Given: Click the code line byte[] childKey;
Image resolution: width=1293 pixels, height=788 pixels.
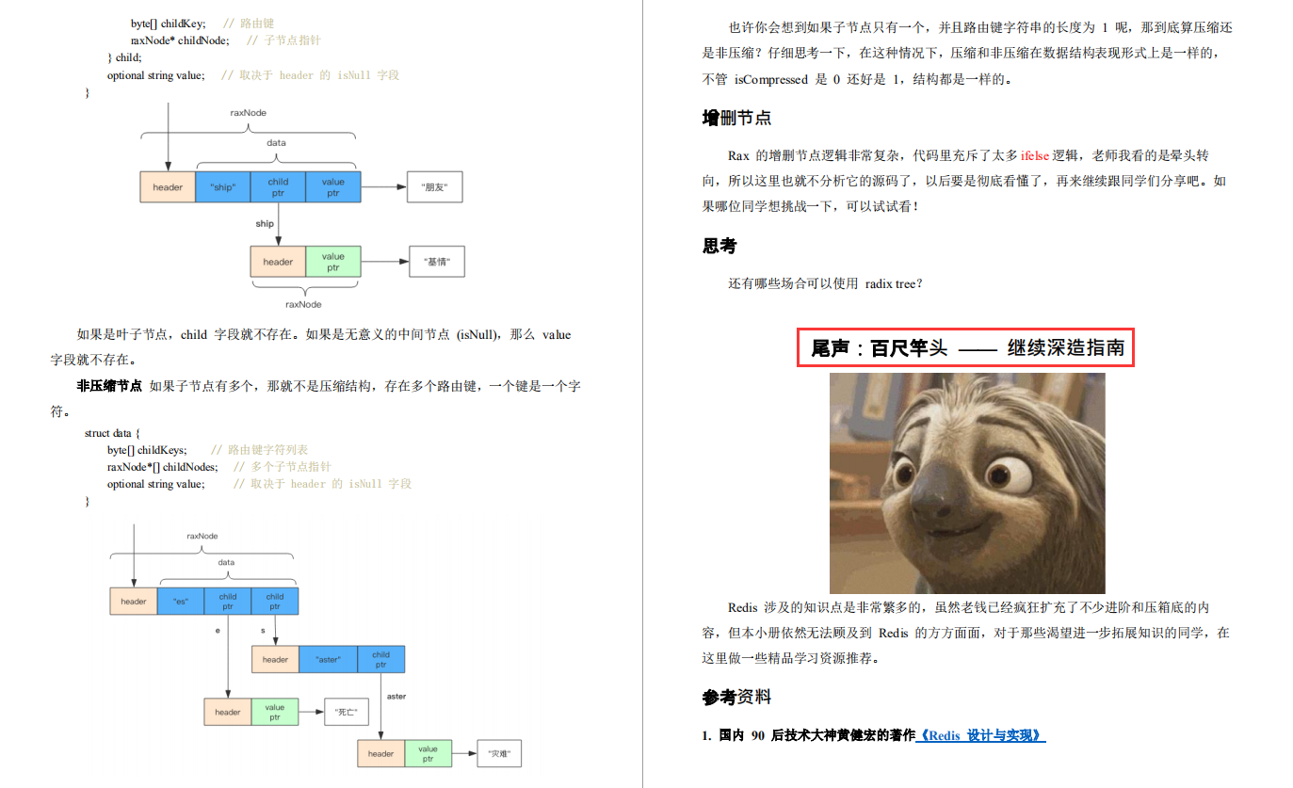Looking at the screenshot, I should tap(168, 23).
